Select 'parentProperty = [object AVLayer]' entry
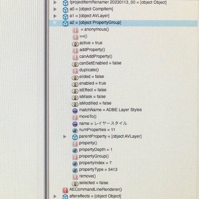The height and width of the screenshot is (199, 199). pyautogui.click(x=110, y=136)
